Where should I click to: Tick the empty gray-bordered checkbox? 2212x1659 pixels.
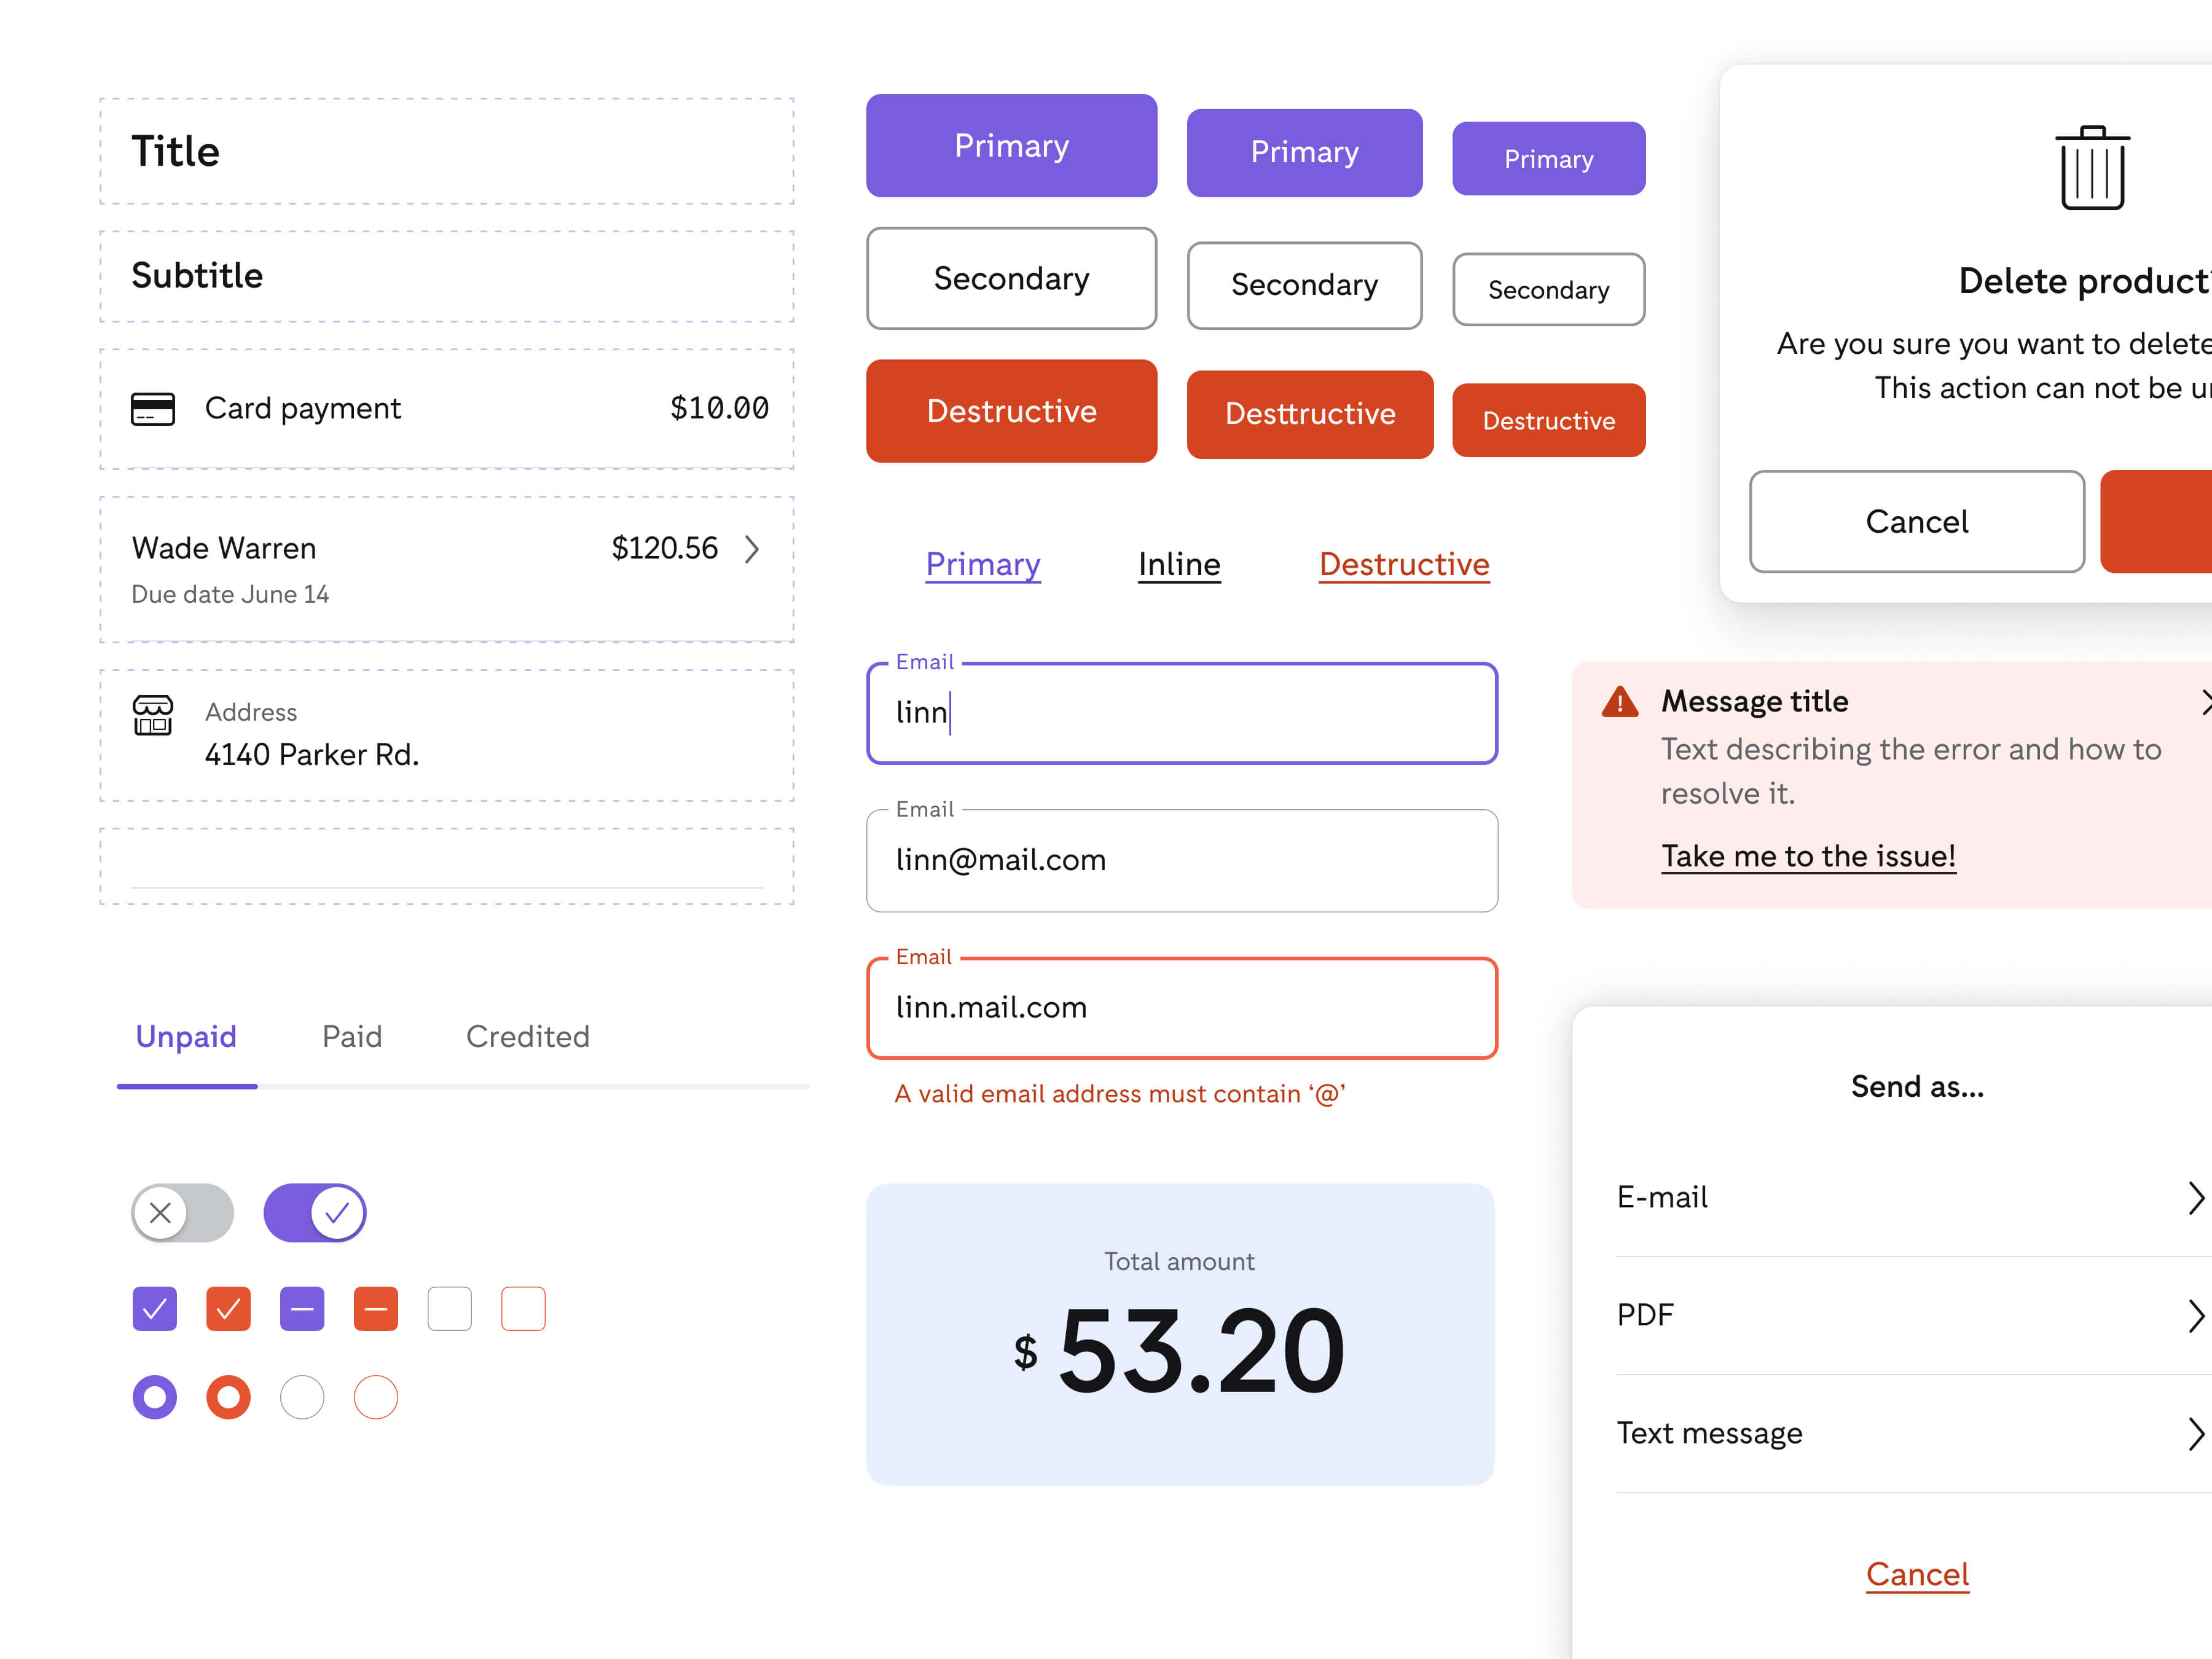coord(449,1309)
